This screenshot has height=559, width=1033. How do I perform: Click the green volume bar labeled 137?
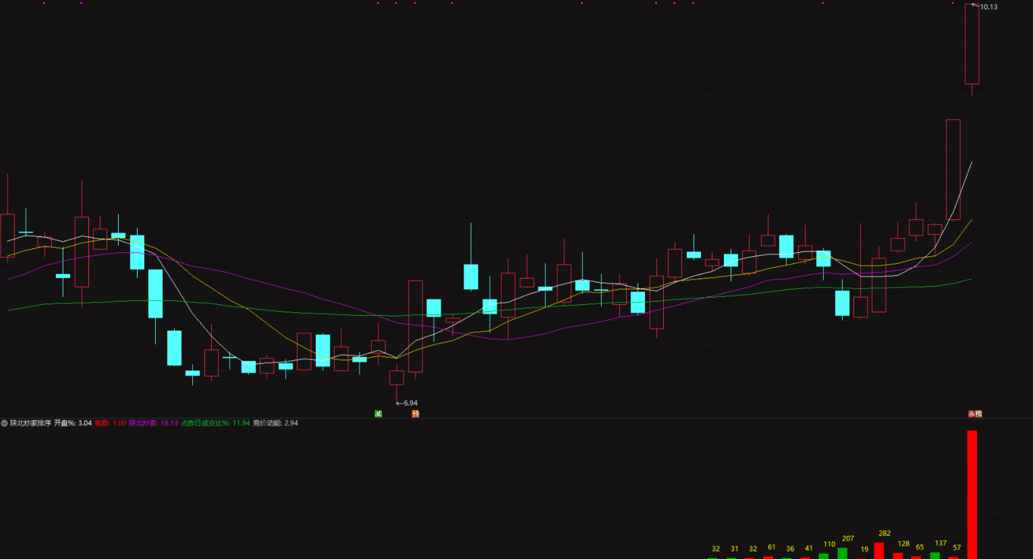pos(934,555)
